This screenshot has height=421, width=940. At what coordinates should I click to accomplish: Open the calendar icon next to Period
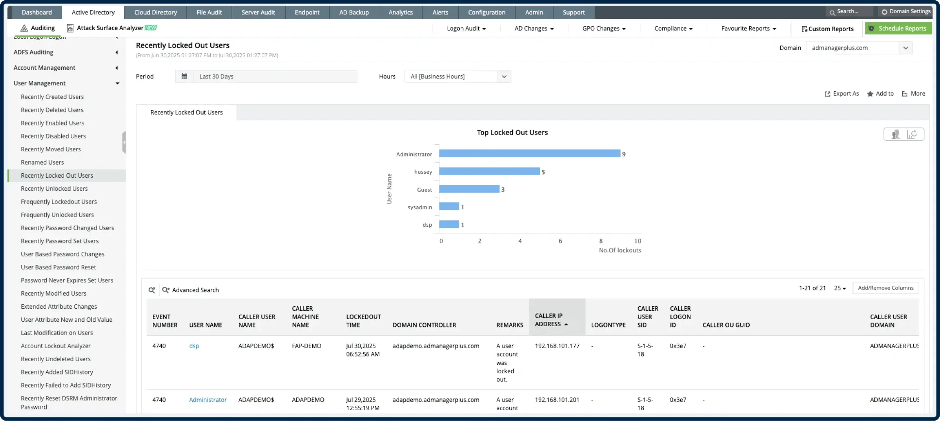click(184, 76)
